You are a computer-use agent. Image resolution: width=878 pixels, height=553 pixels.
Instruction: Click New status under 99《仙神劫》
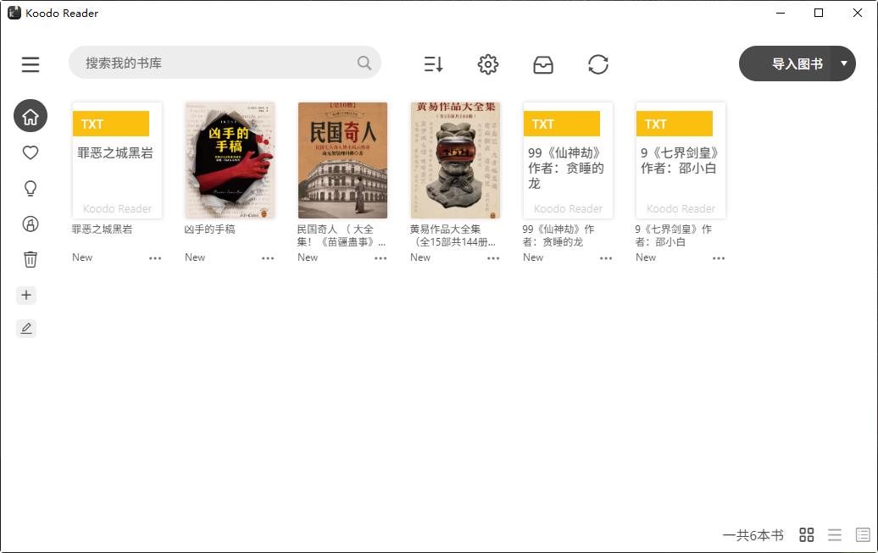pos(533,257)
